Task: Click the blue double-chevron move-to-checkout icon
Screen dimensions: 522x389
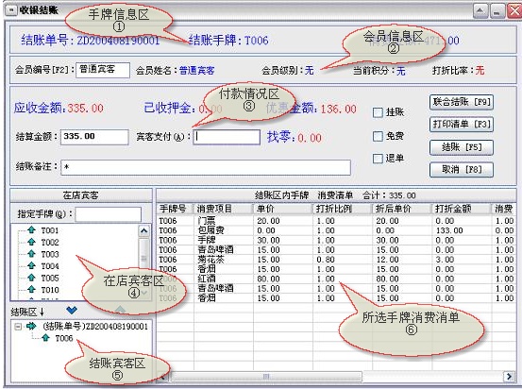Action: pyautogui.click(x=72, y=311)
